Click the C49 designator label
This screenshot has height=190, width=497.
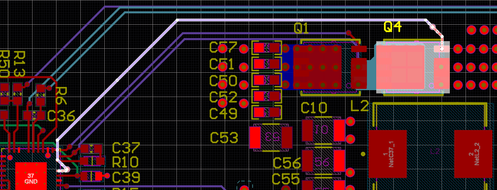coord(223,114)
